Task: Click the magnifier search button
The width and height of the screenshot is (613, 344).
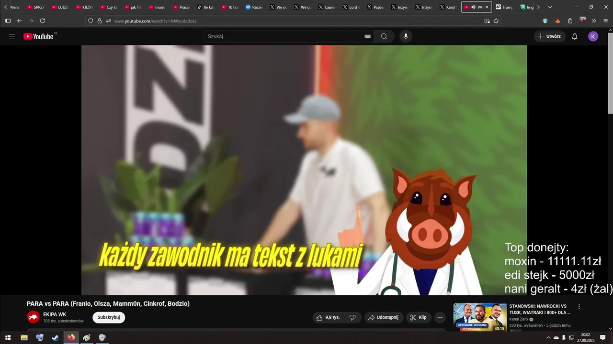Action: 384,36
